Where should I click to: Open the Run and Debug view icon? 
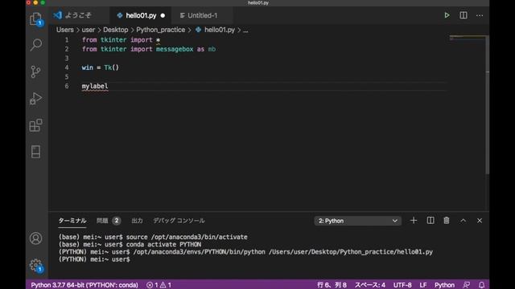coord(35,98)
